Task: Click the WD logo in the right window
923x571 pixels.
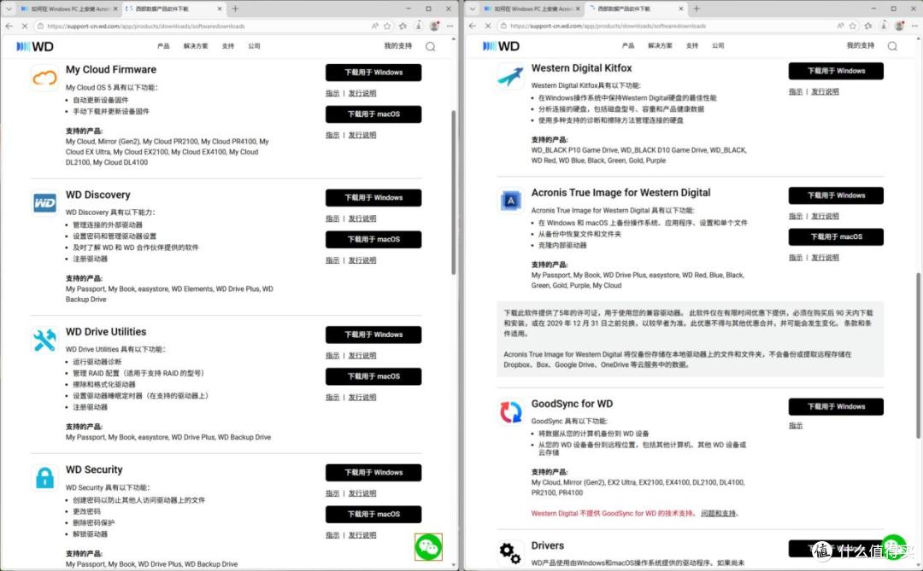Action: (501, 46)
